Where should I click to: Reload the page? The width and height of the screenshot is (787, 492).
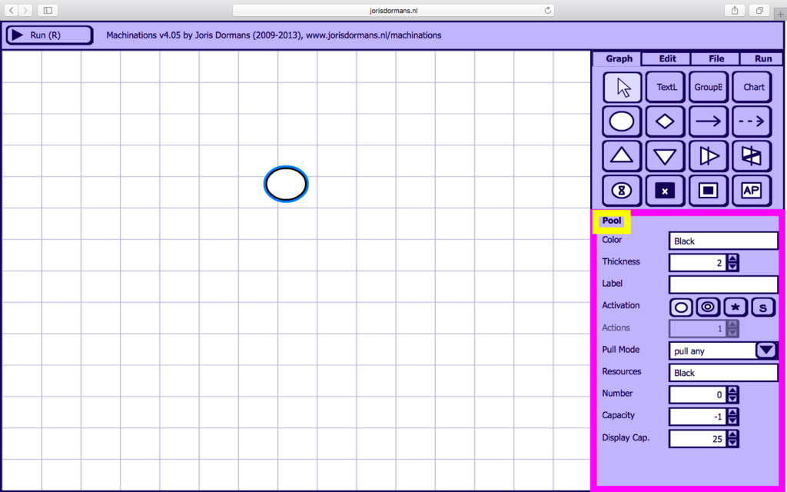click(547, 10)
